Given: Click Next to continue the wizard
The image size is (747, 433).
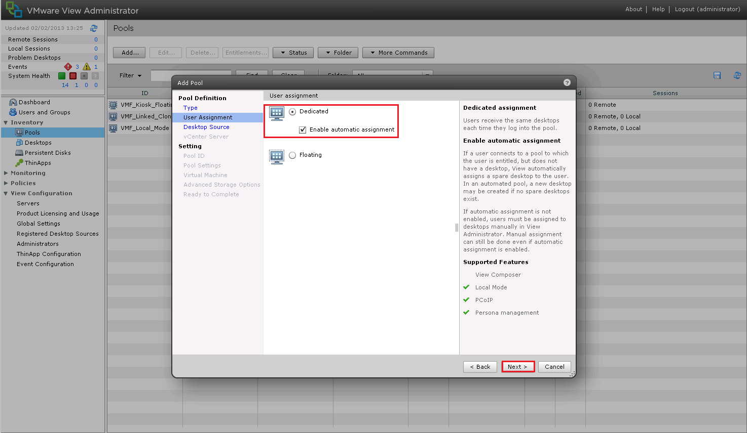Looking at the screenshot, I should pyautogui.click(x=517, y=367).
